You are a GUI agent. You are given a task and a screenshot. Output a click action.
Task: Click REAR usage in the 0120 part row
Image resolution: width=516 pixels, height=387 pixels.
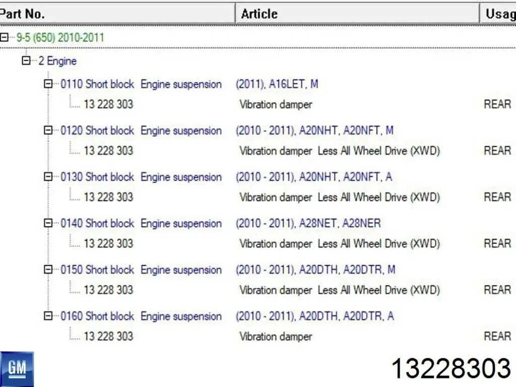(x=497, y=151)
